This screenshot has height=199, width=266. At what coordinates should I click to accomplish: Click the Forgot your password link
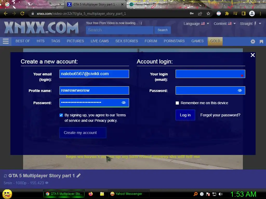(x=220, y=115)
